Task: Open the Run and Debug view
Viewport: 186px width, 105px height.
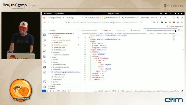Action: pos(44,51)
